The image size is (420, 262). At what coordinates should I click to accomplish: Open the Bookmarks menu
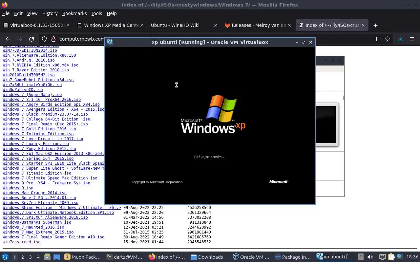click(x=74, y=13)
